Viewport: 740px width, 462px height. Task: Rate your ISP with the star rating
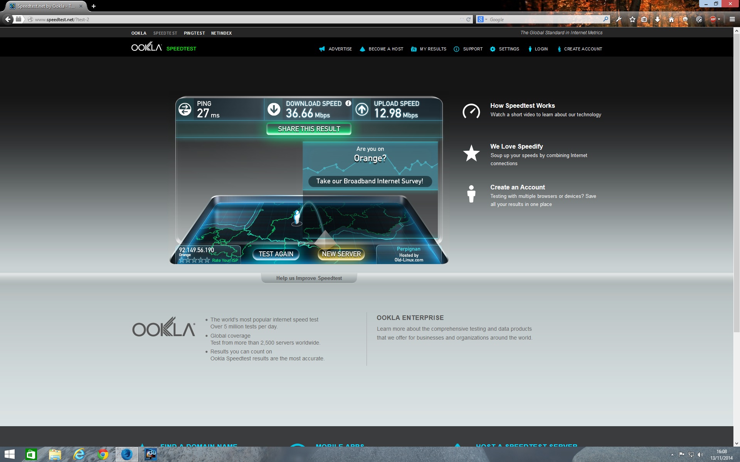pos(194,260)
